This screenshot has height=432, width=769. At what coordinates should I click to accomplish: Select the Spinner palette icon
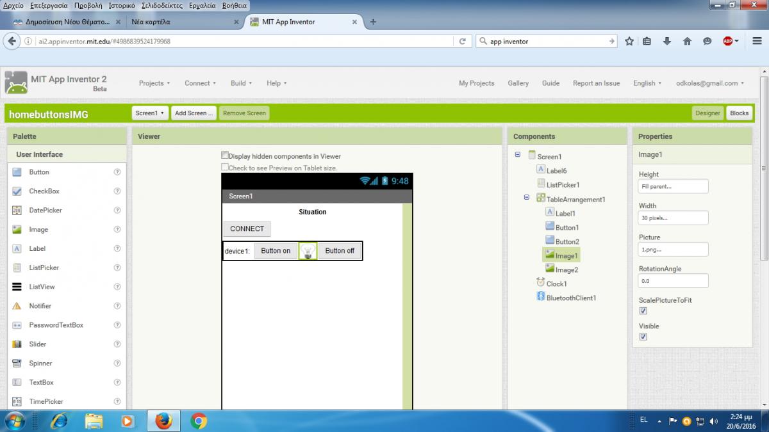(x=17, y=364)
